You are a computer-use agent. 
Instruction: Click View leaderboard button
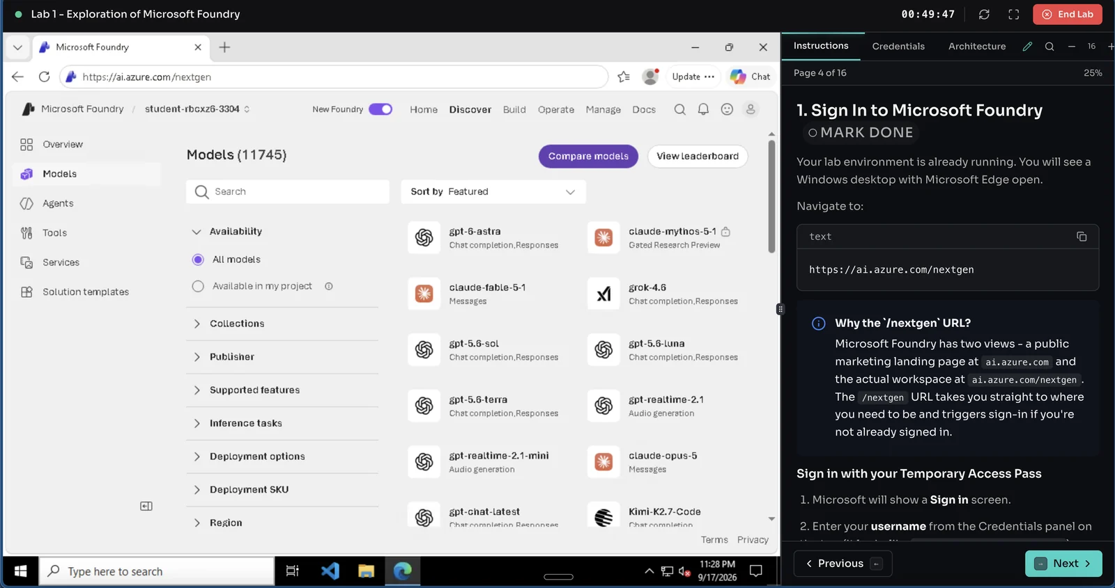click(698, 157)
